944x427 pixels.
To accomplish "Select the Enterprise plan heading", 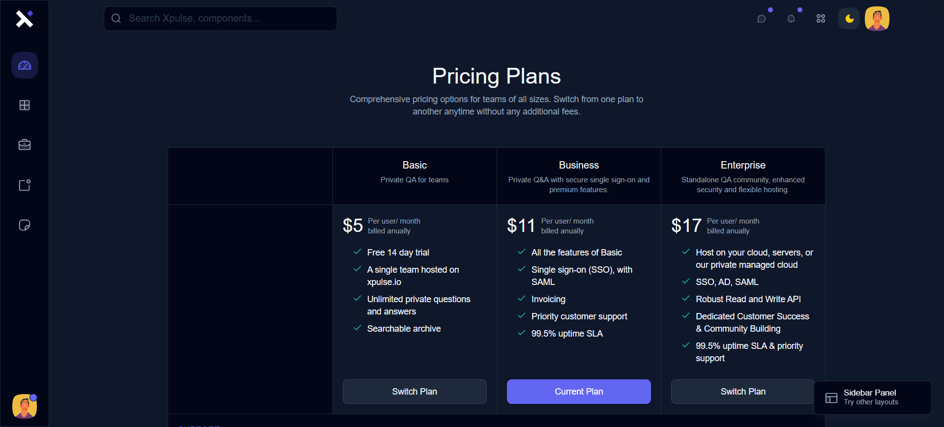I will (x=743, y=165).
